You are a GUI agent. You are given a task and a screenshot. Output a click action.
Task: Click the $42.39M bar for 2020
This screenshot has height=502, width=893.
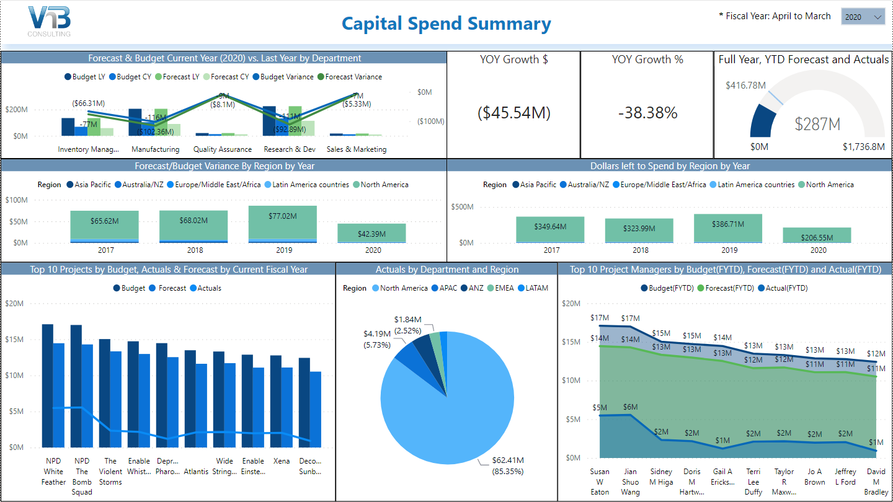(372, 232)
